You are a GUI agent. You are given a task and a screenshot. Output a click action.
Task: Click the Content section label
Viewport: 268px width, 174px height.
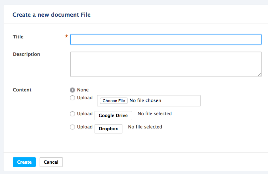pos(22,90)
